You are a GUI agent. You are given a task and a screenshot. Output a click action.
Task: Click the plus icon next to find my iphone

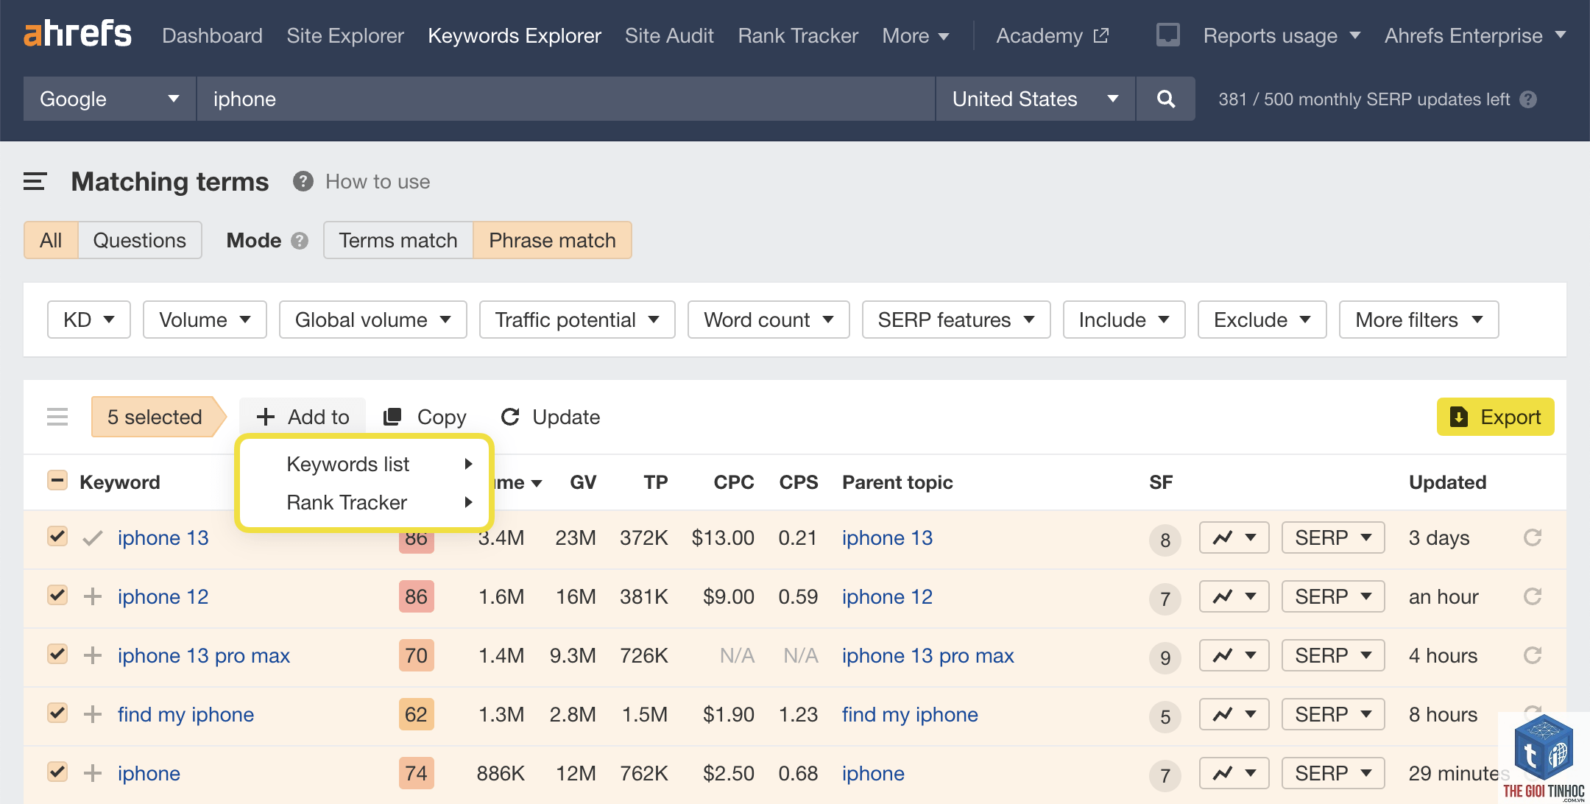pos(93,714)
